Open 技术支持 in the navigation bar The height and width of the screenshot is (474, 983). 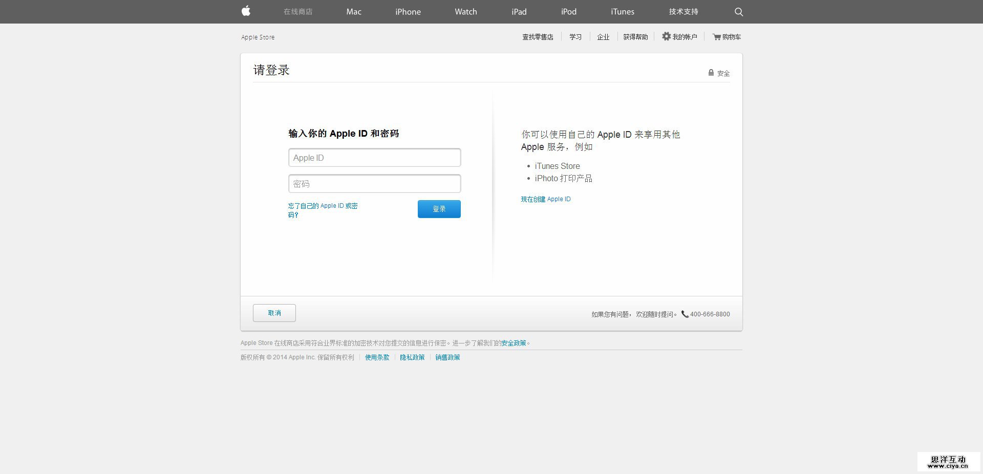point(683,12)
